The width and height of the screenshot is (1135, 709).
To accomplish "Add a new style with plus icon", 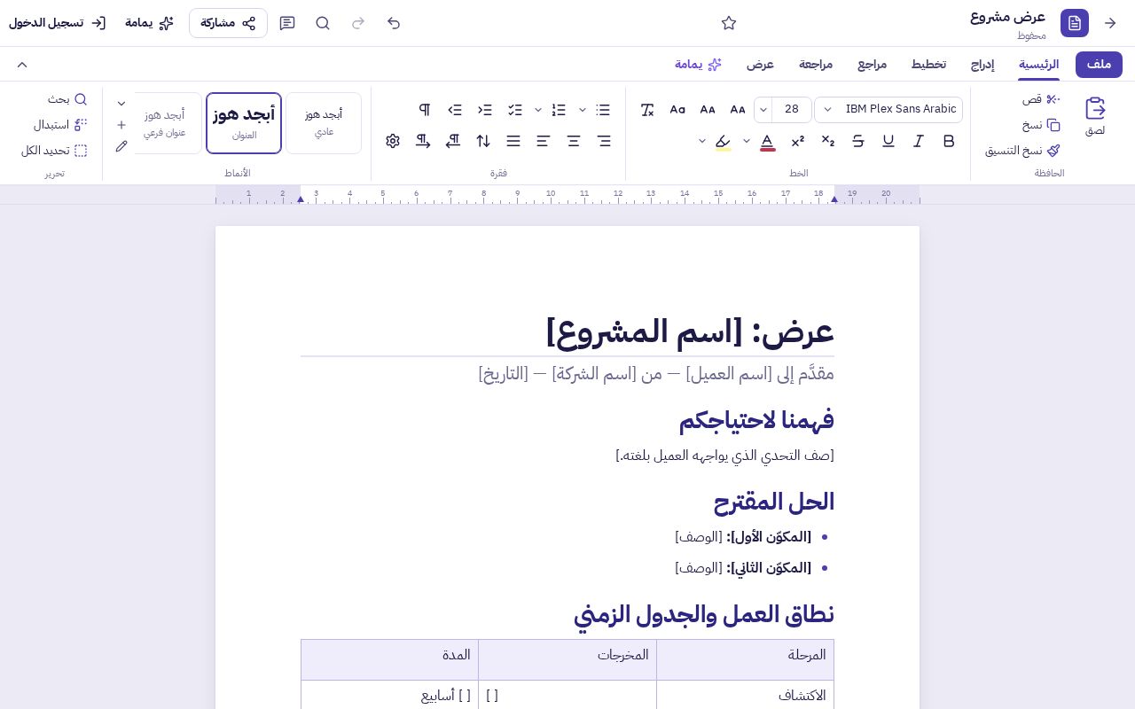I will (x=121, y=125).
